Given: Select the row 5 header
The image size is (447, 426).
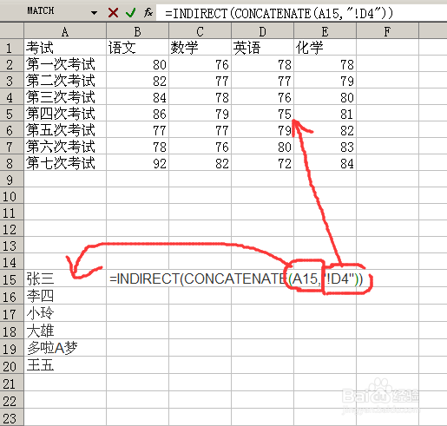Looking at the screenshot, I should pyautogui.click(x=12, y=114).
